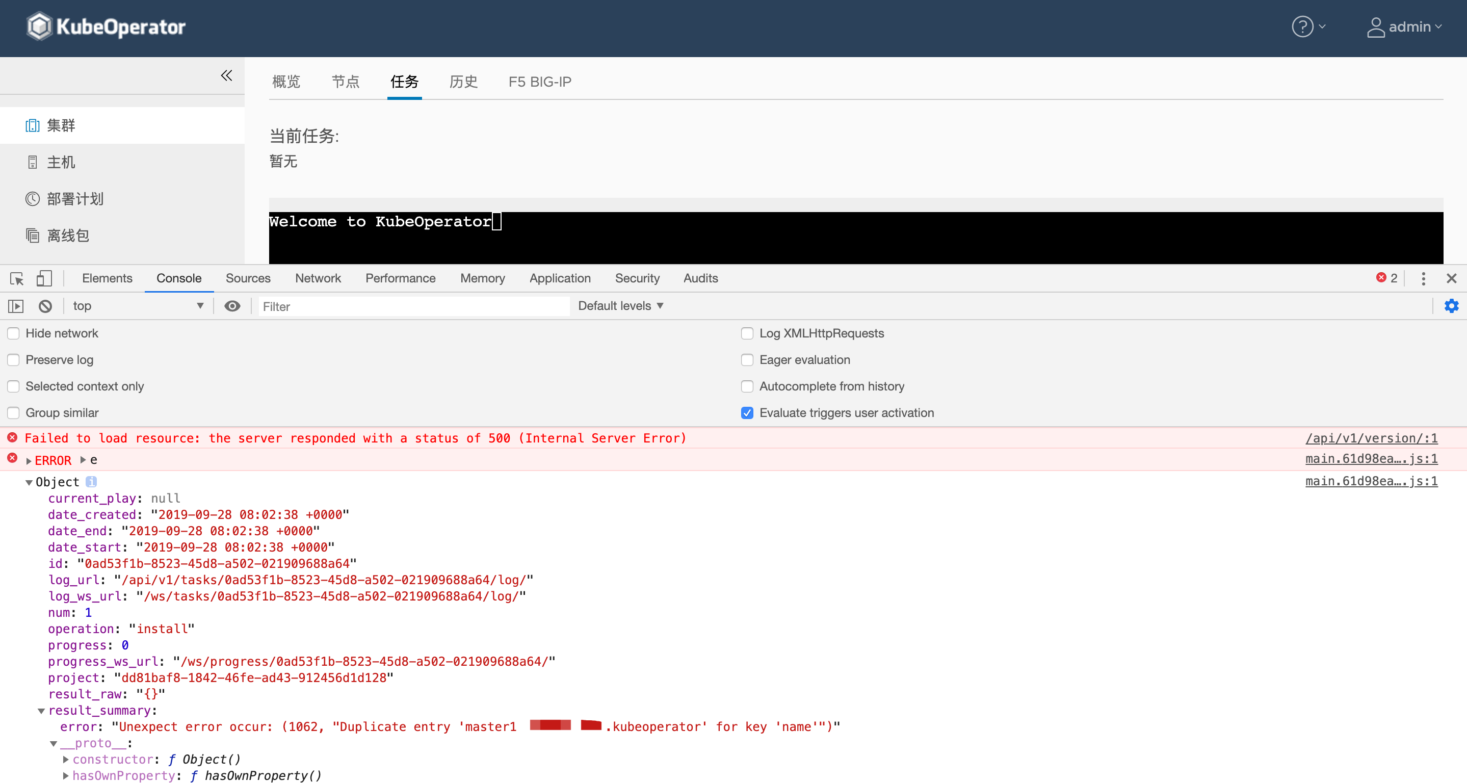Check the Hide network option
This screenshot has width=1467, height=783.
pyautogui.click(x=14, y=334)
